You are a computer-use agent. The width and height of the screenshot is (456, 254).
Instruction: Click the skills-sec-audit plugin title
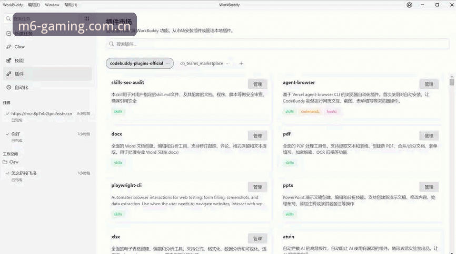click(x=127, y=82)
